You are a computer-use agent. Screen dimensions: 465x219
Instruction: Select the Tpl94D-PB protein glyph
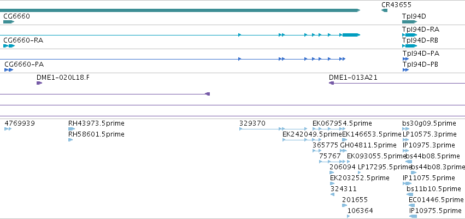[405, 70]
